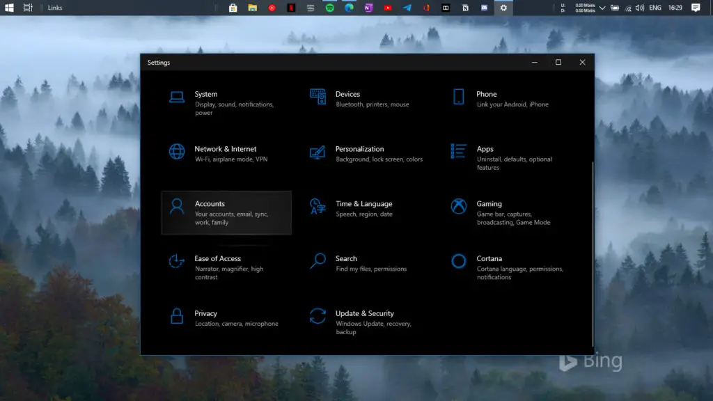The height and width of the screenshot is (401, 713).
Task: Open Telegram from the taskbar
Action: coord(408,8)
